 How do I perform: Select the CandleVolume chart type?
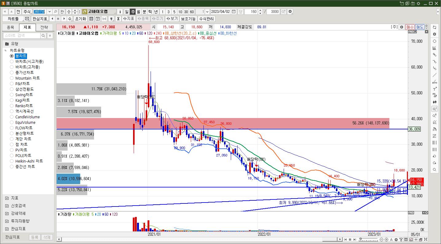click(x=12, y=117)
